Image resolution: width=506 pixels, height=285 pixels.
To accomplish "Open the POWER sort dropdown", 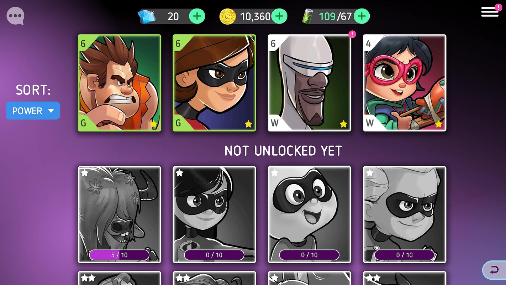I will click(x=33, y=111).
